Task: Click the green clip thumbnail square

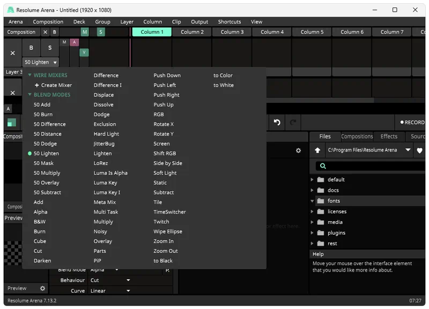Action: pos(11,123)
